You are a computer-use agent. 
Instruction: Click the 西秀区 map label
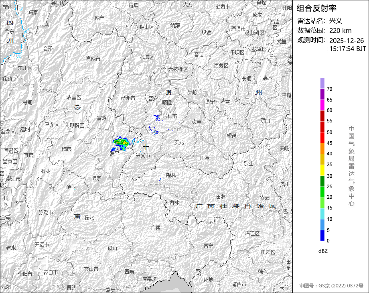221,65
